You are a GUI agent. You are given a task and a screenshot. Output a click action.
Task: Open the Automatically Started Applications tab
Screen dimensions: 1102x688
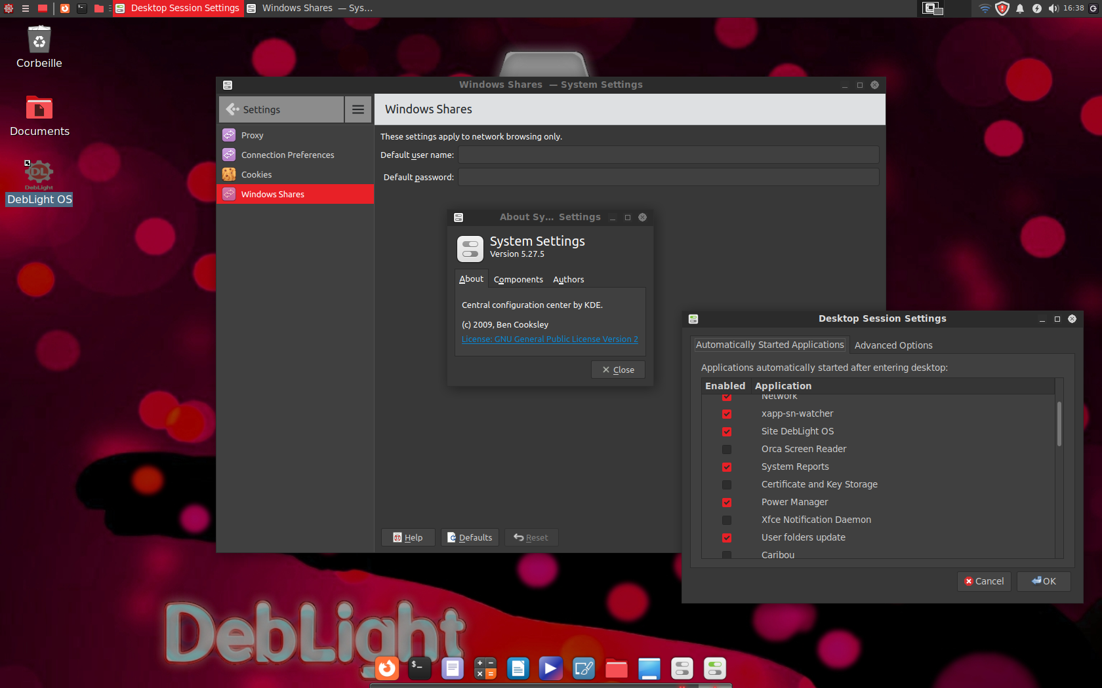[x=769, y=345]
